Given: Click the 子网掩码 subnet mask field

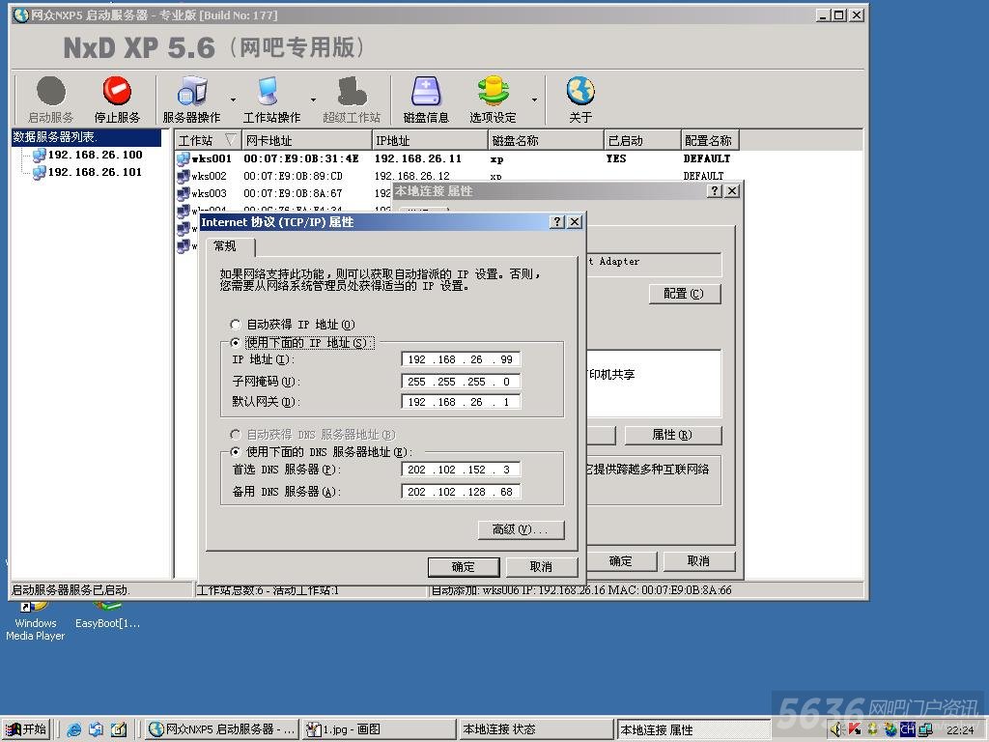Looking at the screenshot, I should (461, 381).
